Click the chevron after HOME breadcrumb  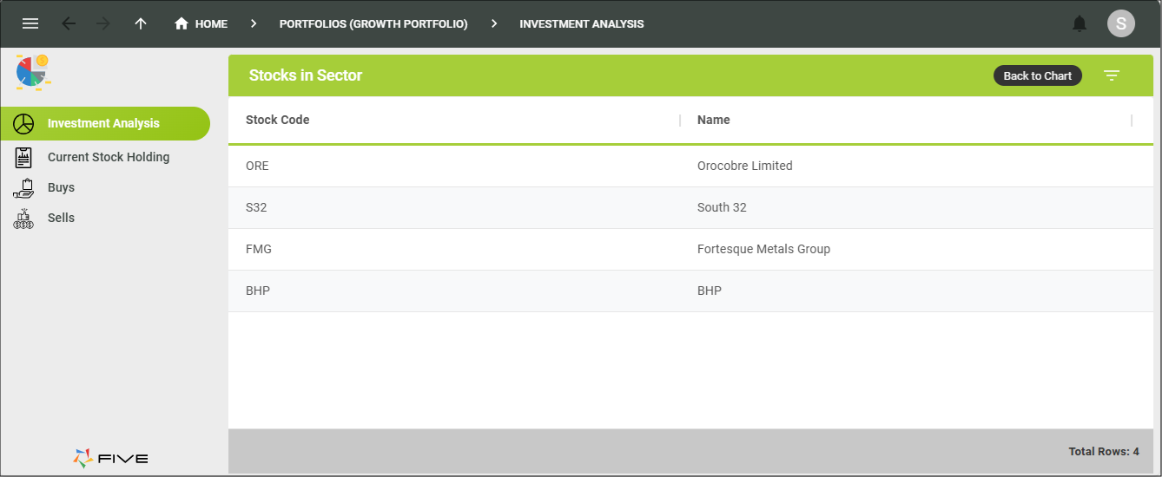[254, 23]
